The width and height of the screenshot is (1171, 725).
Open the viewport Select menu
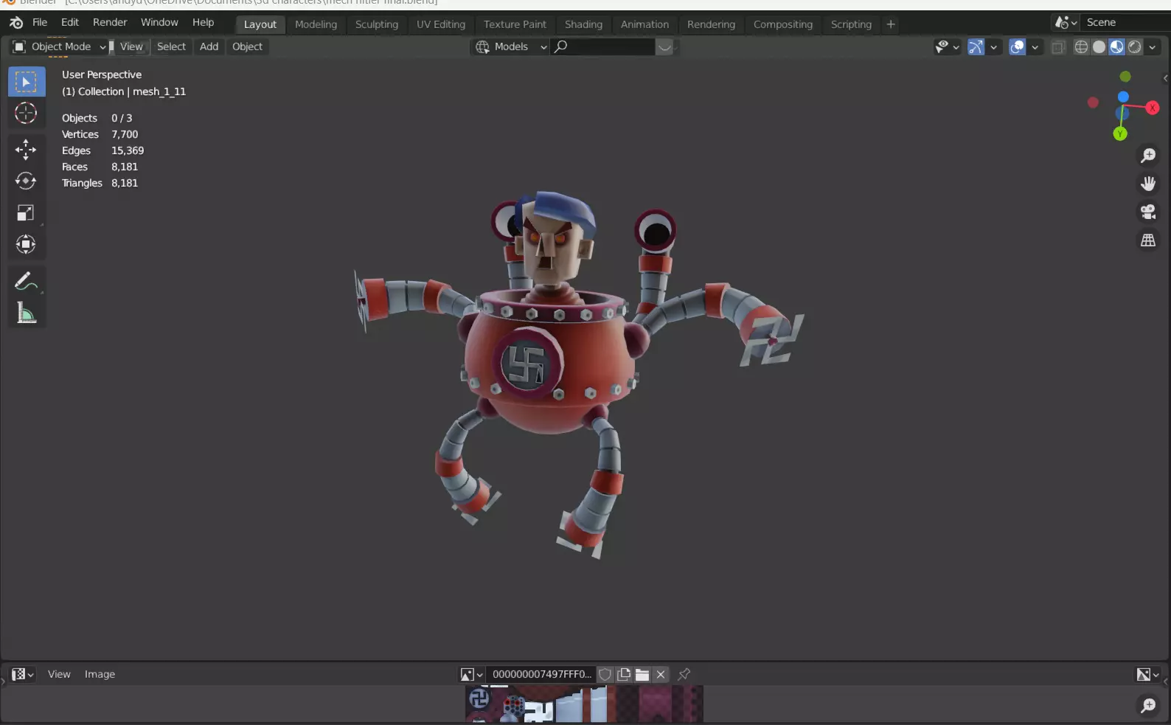(x=171, y=46)
